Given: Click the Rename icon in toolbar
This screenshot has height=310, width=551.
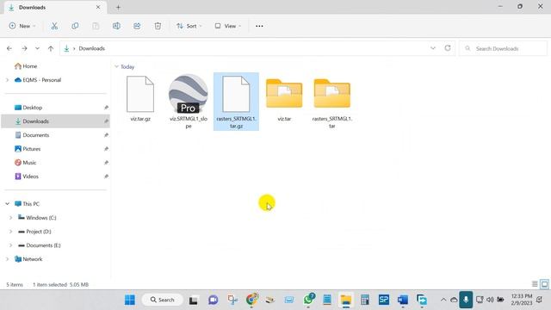Looking at the screenshot, I should click(x=116, y=26).
